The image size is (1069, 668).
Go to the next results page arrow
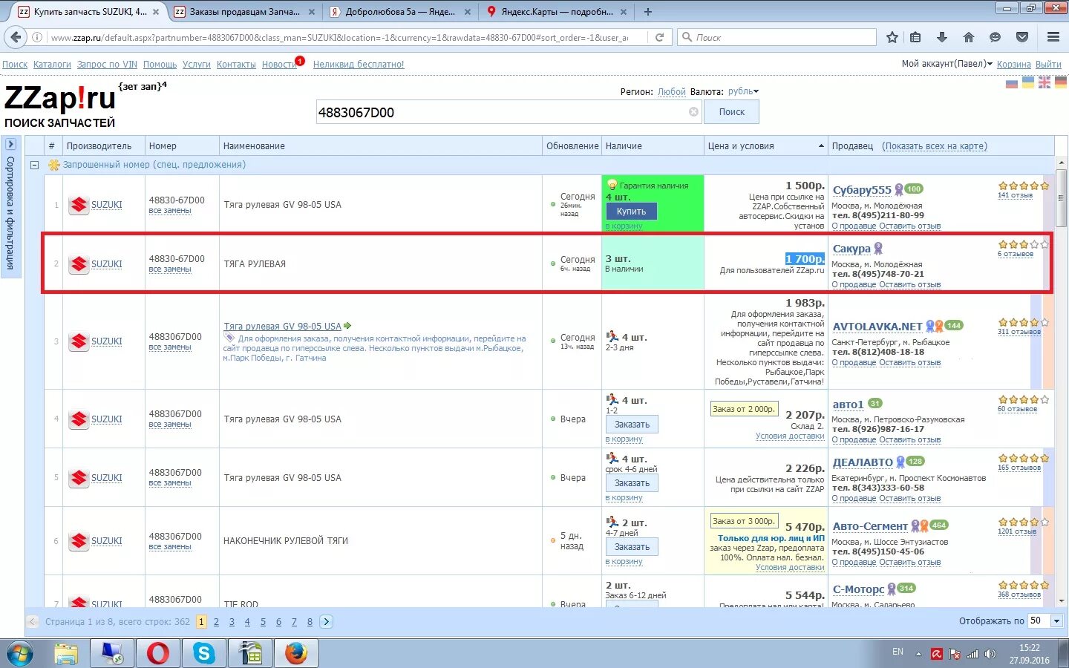point(326,622)
